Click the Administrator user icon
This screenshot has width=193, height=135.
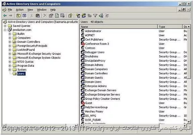83,31
